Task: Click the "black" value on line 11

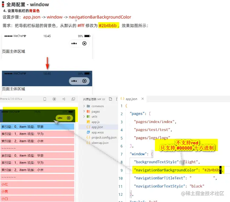Action: [x=197, y=186]
